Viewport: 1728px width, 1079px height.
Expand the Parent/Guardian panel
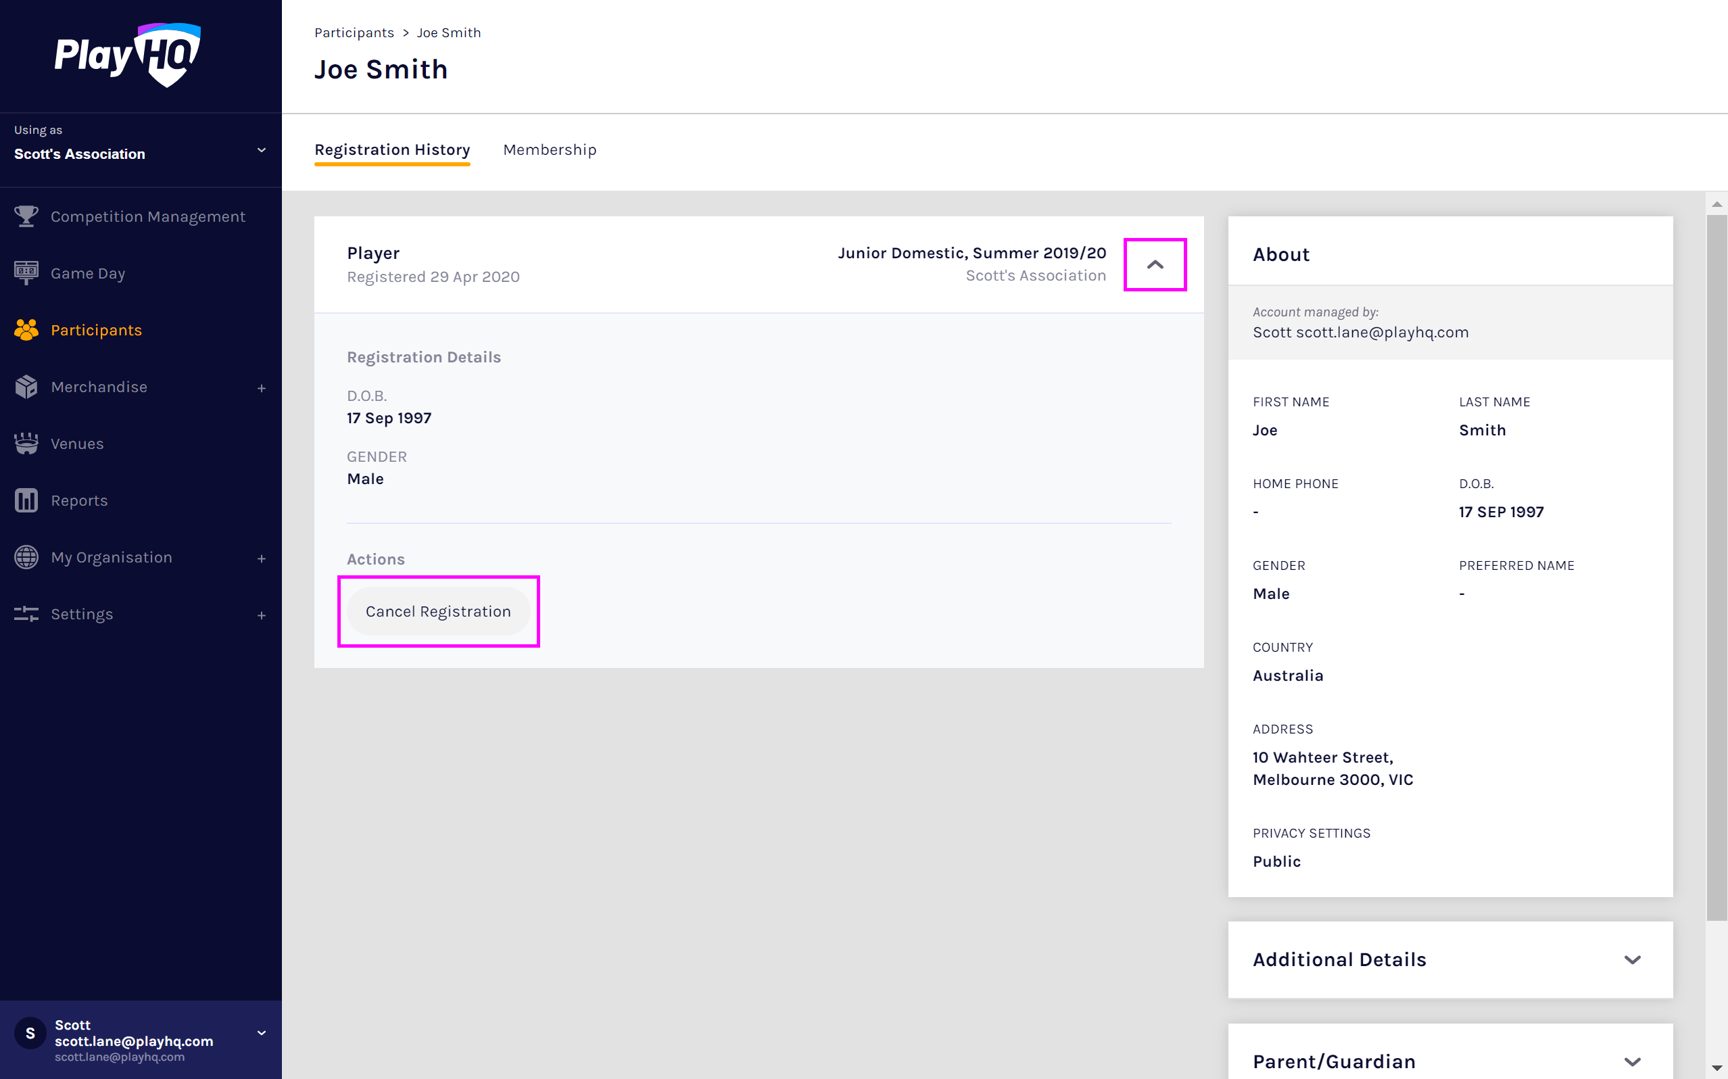1632,1061
